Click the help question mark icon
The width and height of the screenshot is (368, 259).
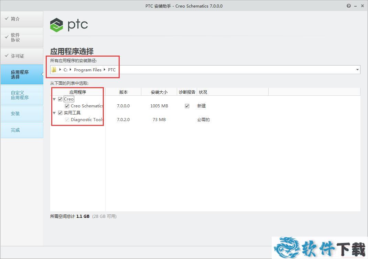349,6
